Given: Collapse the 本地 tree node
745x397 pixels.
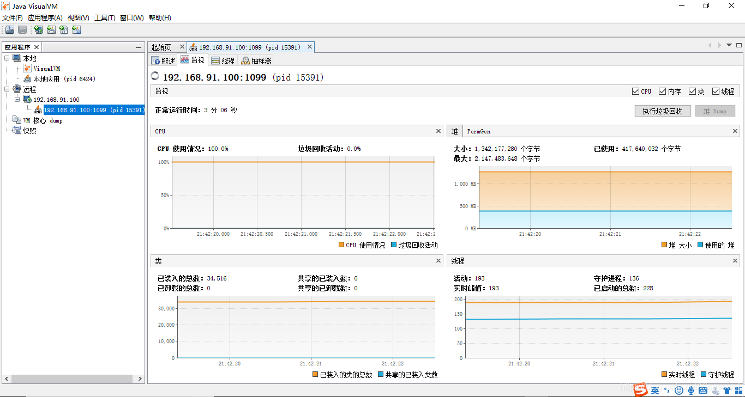Looking at the screenshot, I should coord(7,58).
